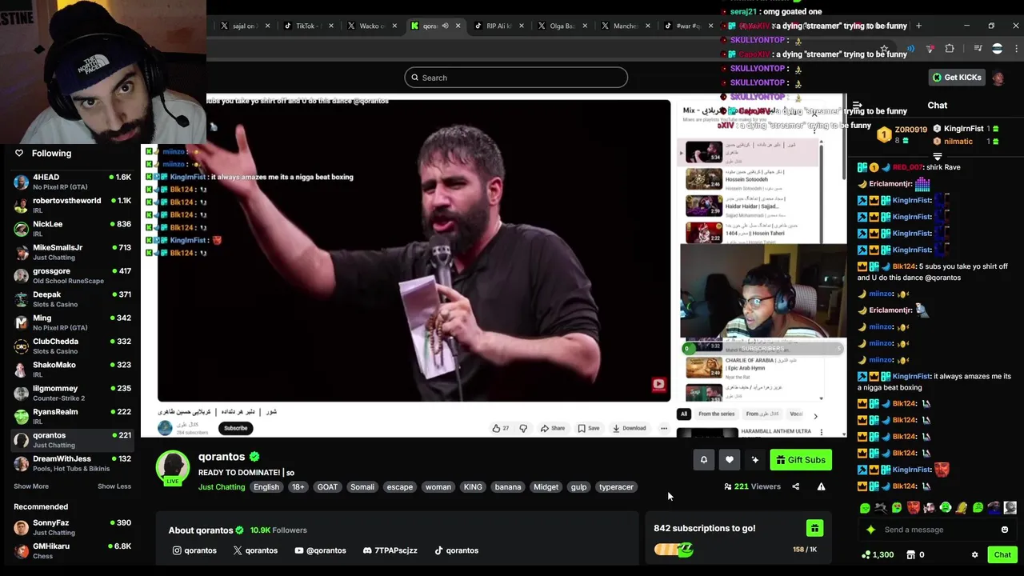Open new browser tab with plus button

[918, 26]
